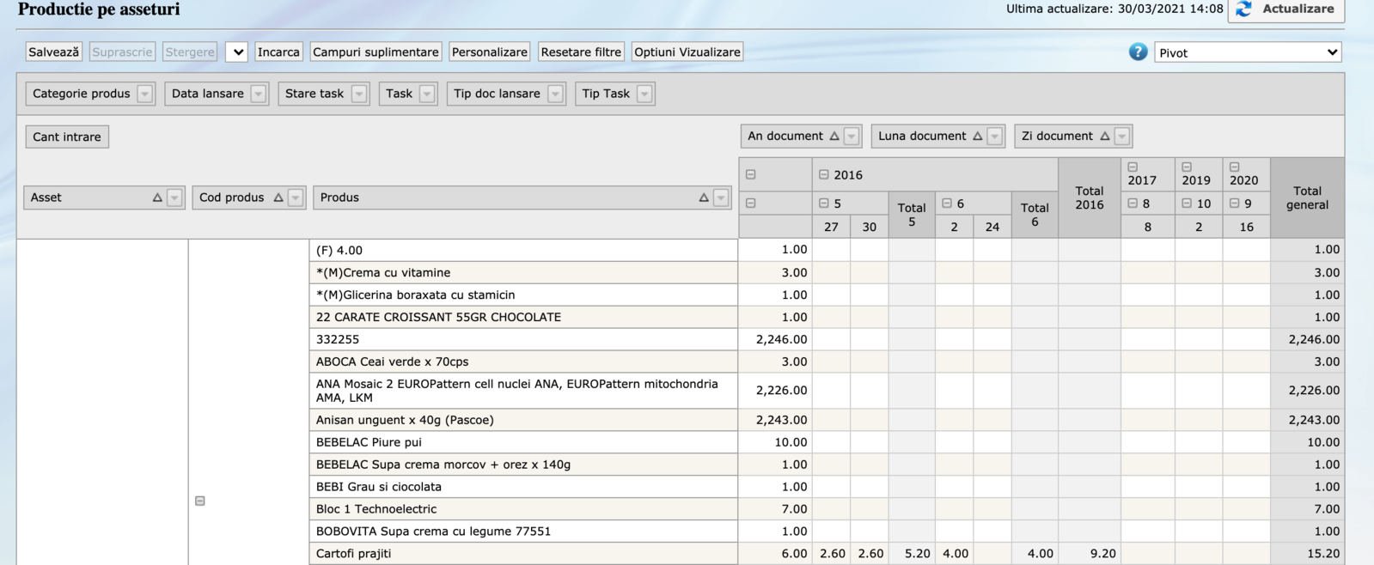Open filter arrow on Produs column header
The width and height of the screenshot is (1374, 565).
tap(720, 197)
